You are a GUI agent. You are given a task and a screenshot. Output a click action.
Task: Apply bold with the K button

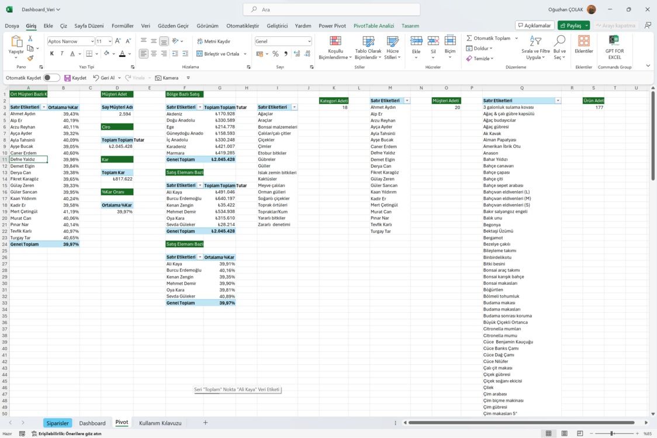click(52, 54)
